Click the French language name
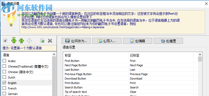This screenshot has width=209, height=96. [12, 88]
